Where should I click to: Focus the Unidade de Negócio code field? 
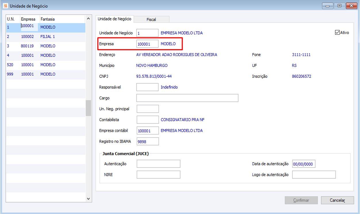point(147,33)
